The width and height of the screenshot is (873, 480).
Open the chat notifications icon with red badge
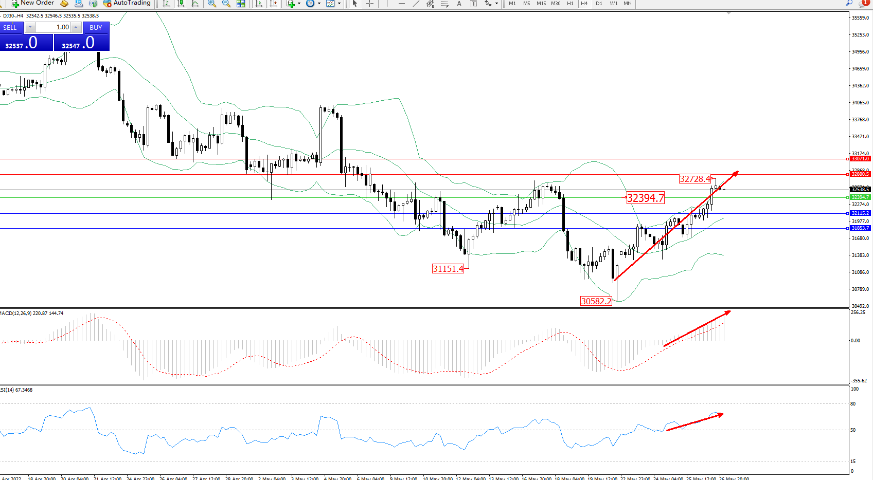(864, 3)
